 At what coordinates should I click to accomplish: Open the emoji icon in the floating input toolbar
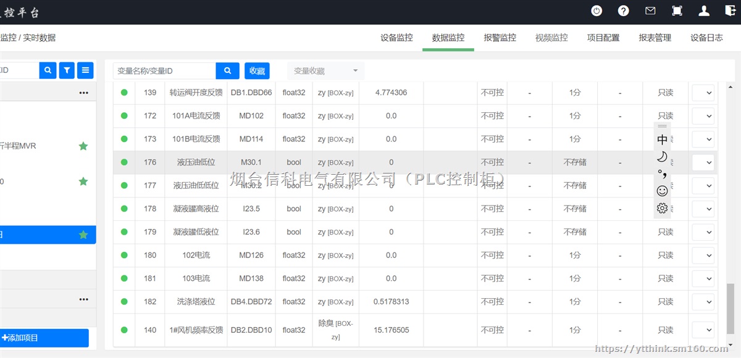[x=662, y=191]
